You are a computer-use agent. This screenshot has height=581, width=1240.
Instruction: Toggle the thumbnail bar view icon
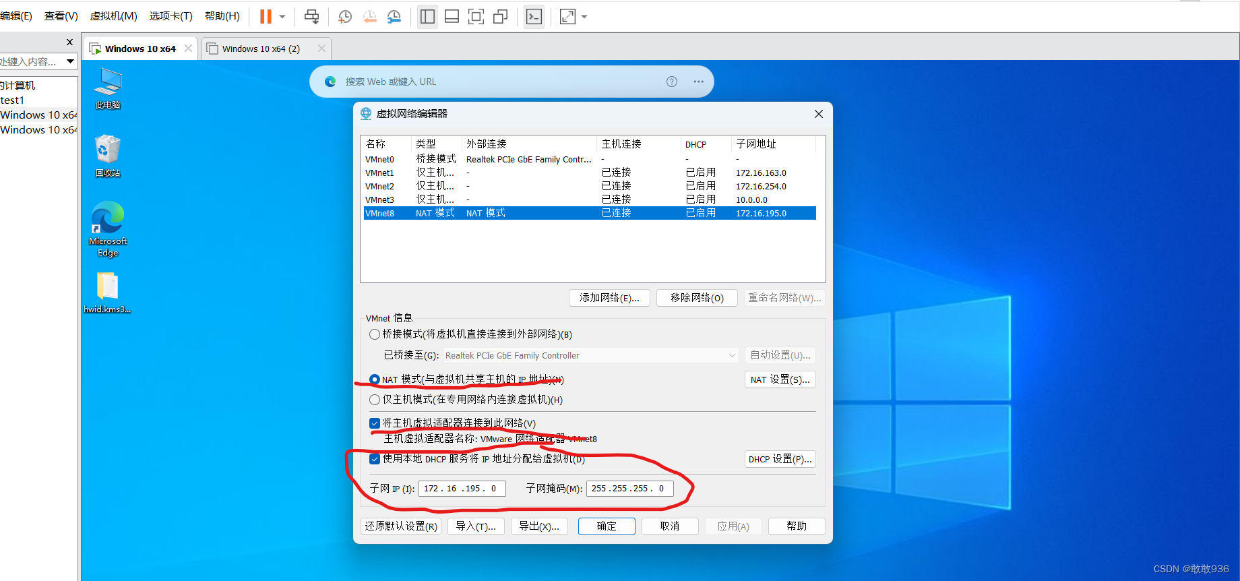[452, 16]
